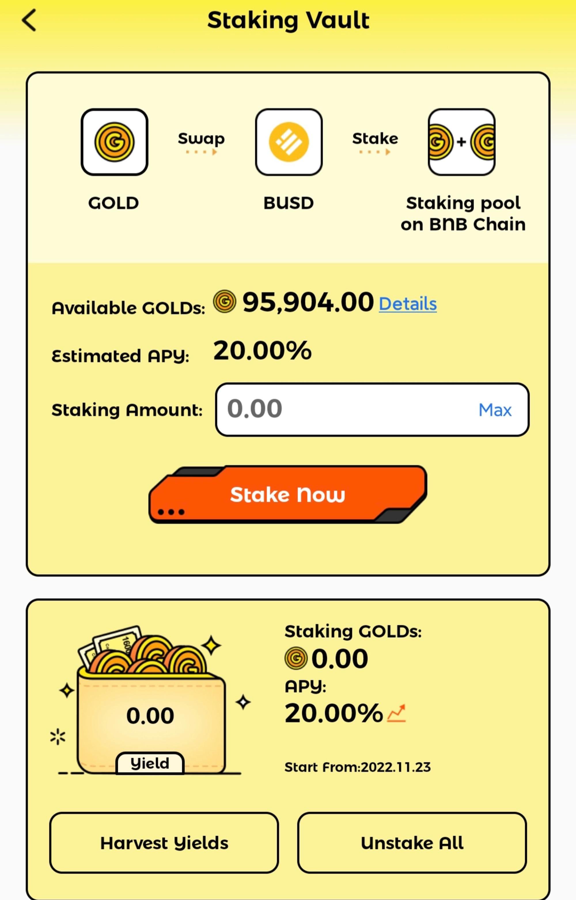The width and height of the screenshot is (576, 900).
Task: Focus the Staking Amount input field
Action: point(372,410)
